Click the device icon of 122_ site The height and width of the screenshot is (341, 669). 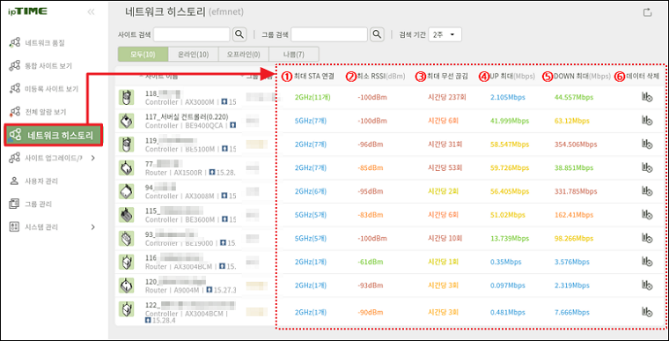(x=126, y=309)
